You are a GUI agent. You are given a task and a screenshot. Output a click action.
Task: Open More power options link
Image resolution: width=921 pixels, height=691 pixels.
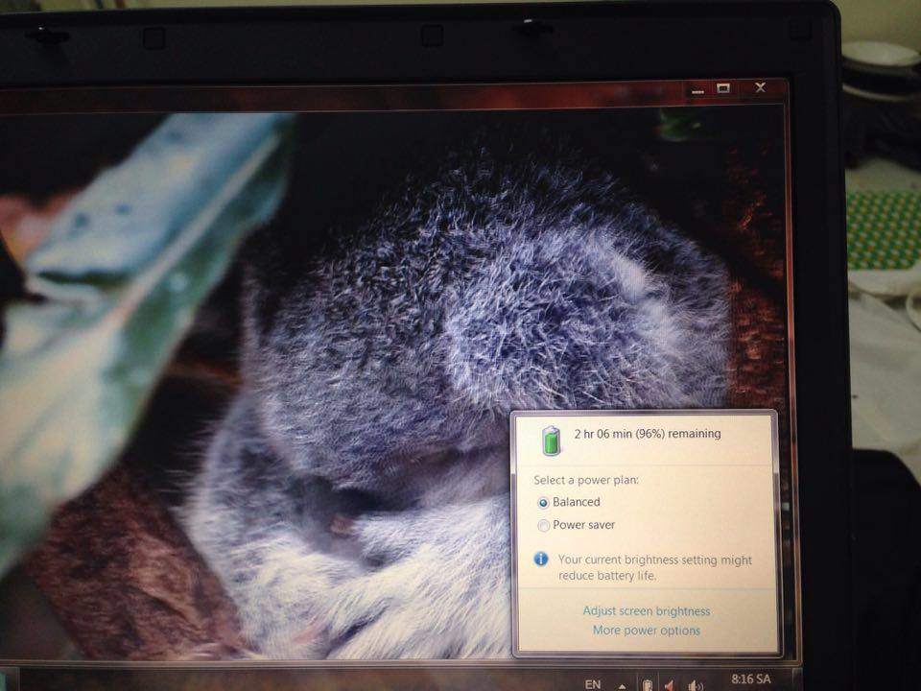[x=646, y=631]
